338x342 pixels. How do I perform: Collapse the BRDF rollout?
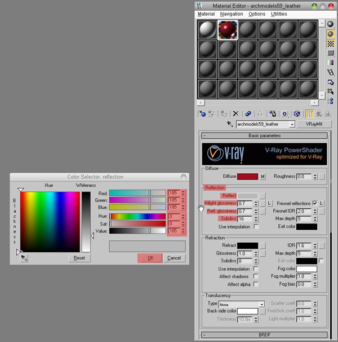click(x=264, y=335)
